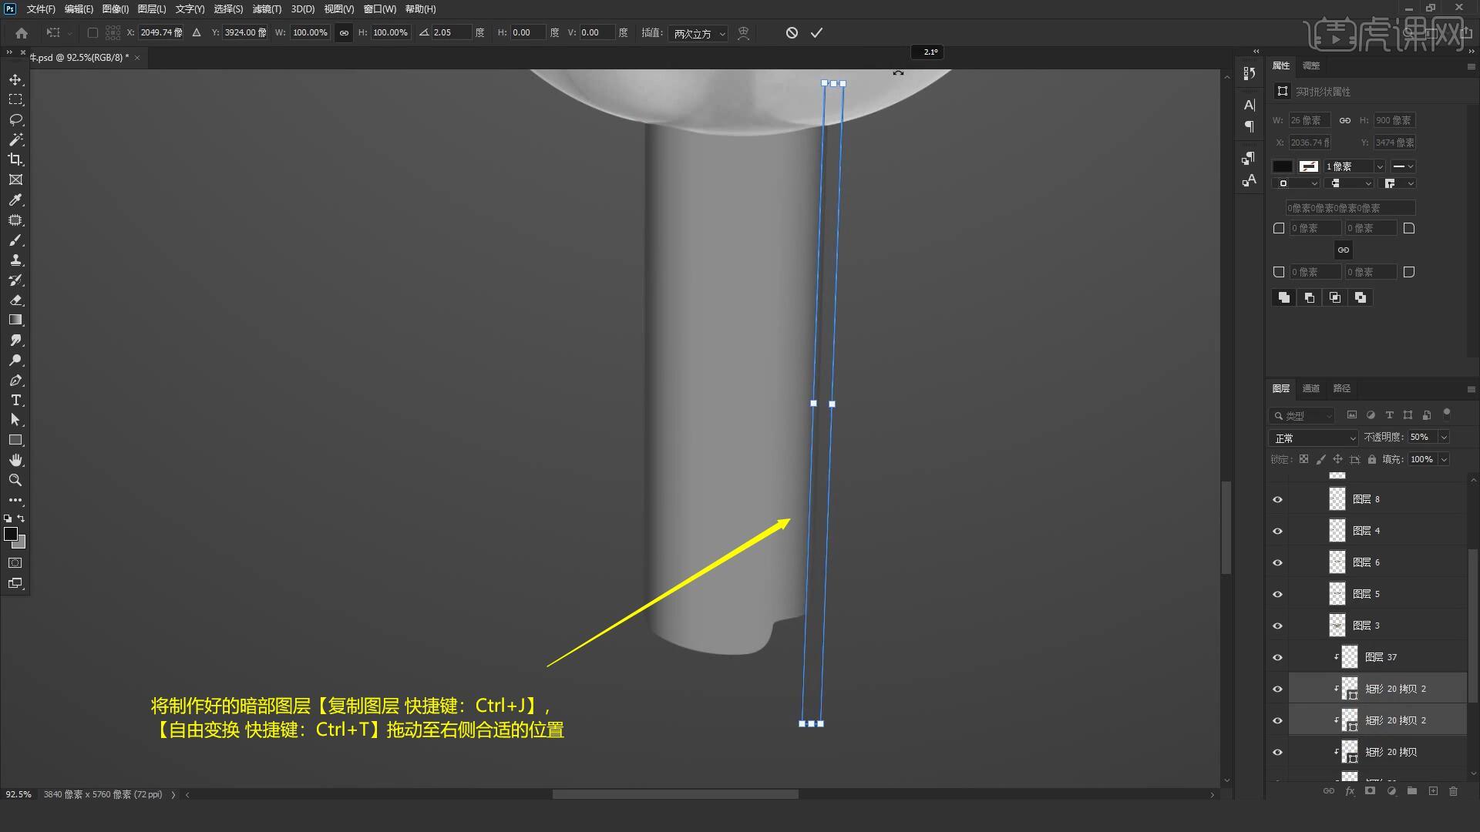Switch to the 调整 tab
1480x832 pixels.
[x=1311, y=65]
